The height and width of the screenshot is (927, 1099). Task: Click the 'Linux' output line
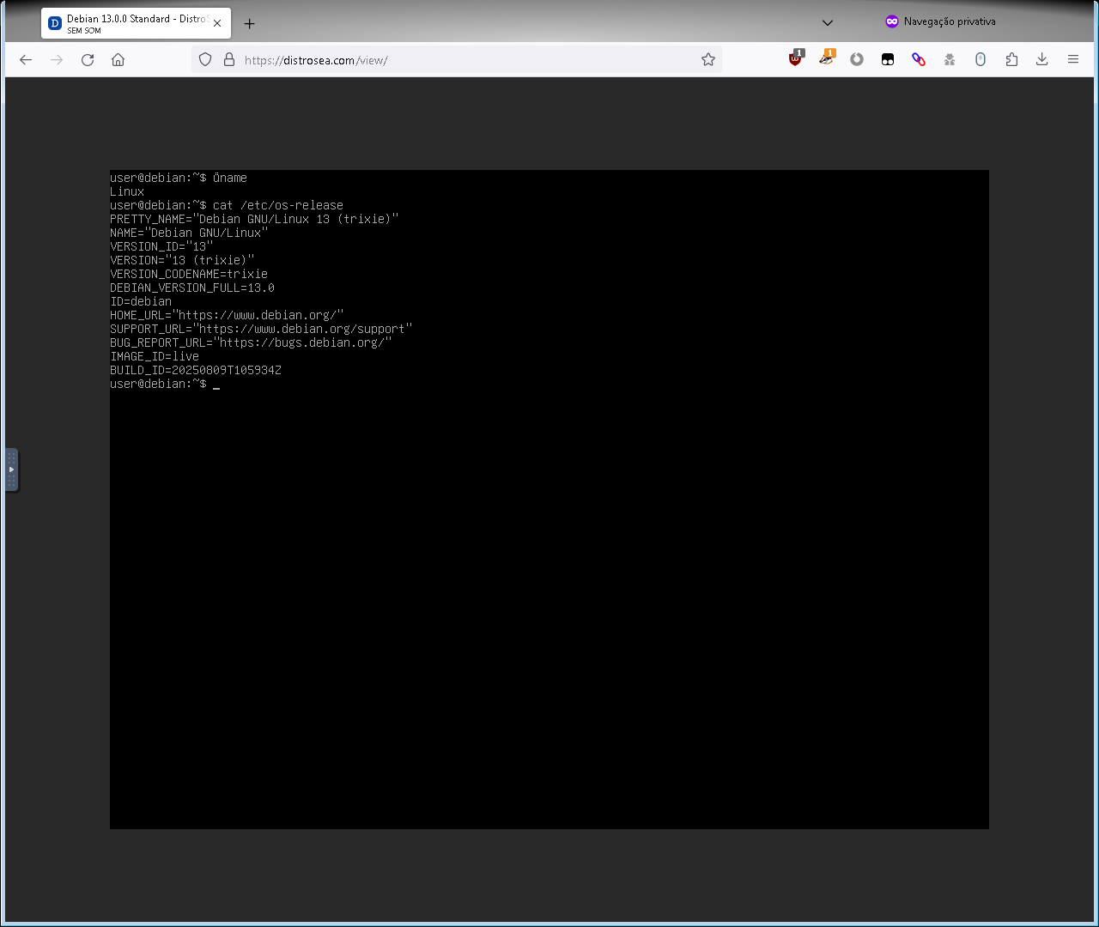[127, 191]
